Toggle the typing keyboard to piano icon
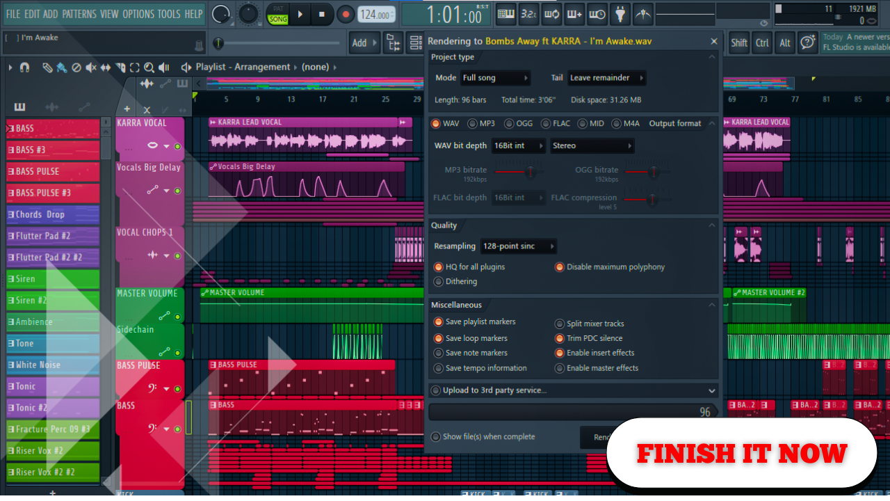Viewport: 890px width, 501px height. pos(506,14)
